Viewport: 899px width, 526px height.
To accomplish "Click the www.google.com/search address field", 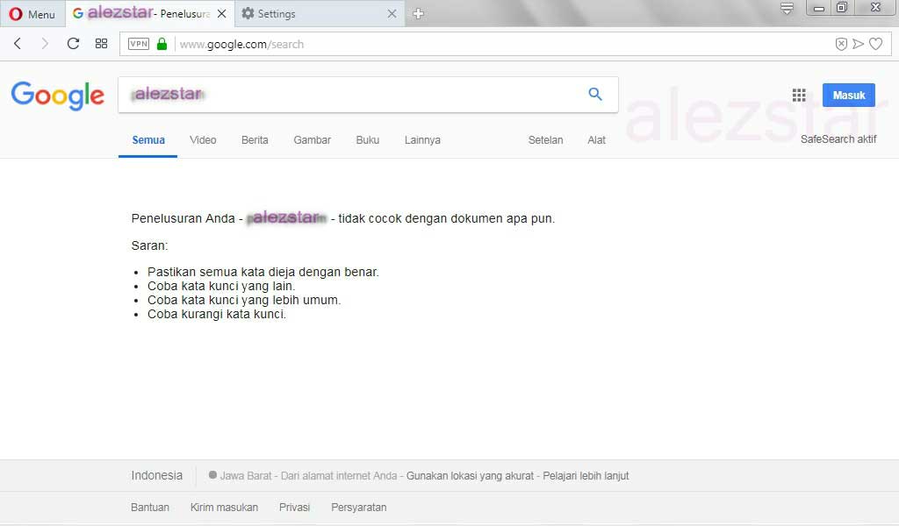I will [x=505, y=44].
